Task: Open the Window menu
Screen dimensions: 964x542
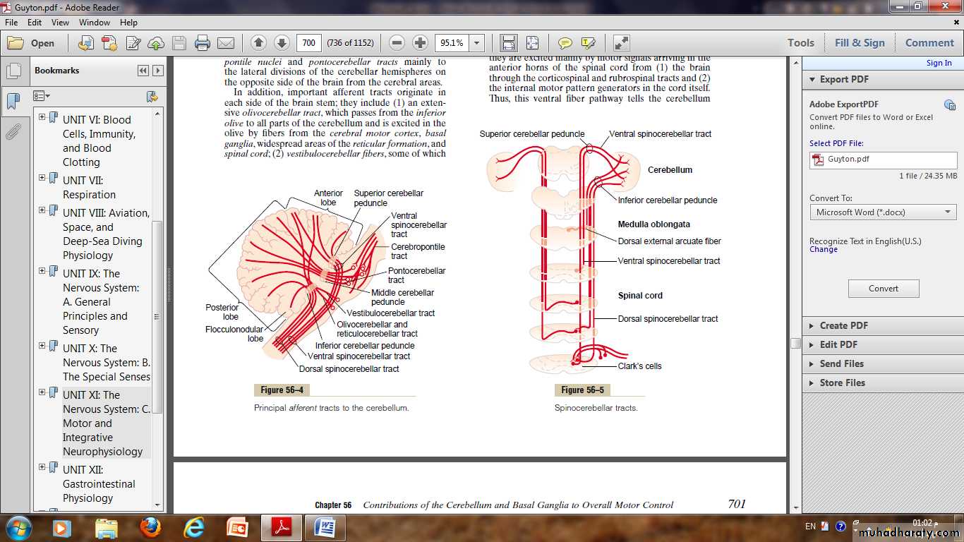Action: click(94, 23)
